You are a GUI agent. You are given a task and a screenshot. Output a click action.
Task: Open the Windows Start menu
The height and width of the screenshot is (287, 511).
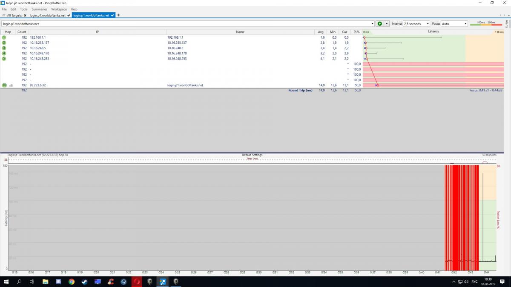click(6, 281)
